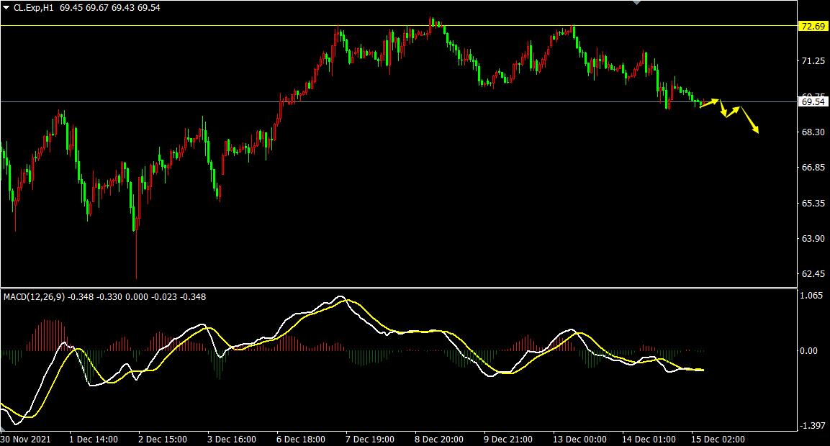
Task: Click the 71.25 price scale value
Action: tap(813, 62)
